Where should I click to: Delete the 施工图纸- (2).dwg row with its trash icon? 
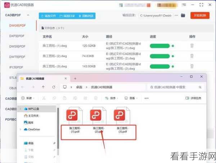tap(192, 56)
